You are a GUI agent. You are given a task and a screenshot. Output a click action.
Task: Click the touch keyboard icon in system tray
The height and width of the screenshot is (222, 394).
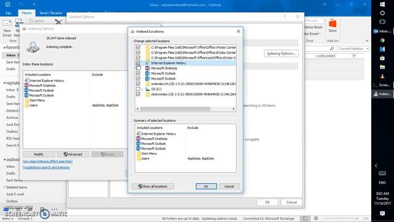click(x=382, y=173)
